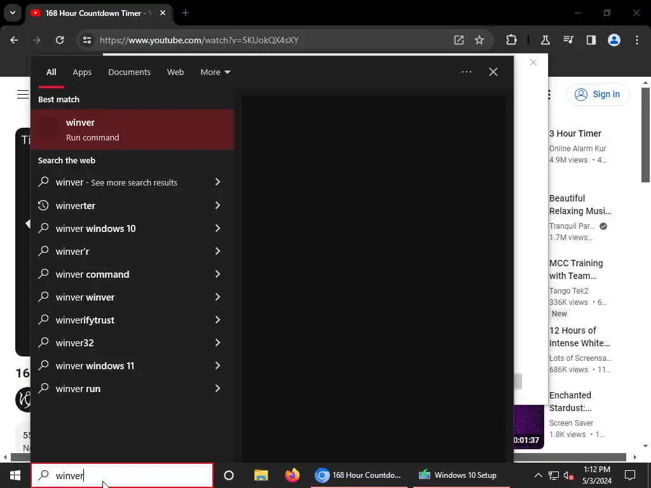Click YouTube Sign in button
The width and height of the screenshot is (651, 488).
[598, 94]
